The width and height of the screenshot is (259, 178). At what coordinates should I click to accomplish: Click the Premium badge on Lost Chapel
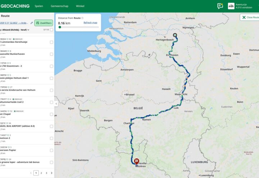19,111
